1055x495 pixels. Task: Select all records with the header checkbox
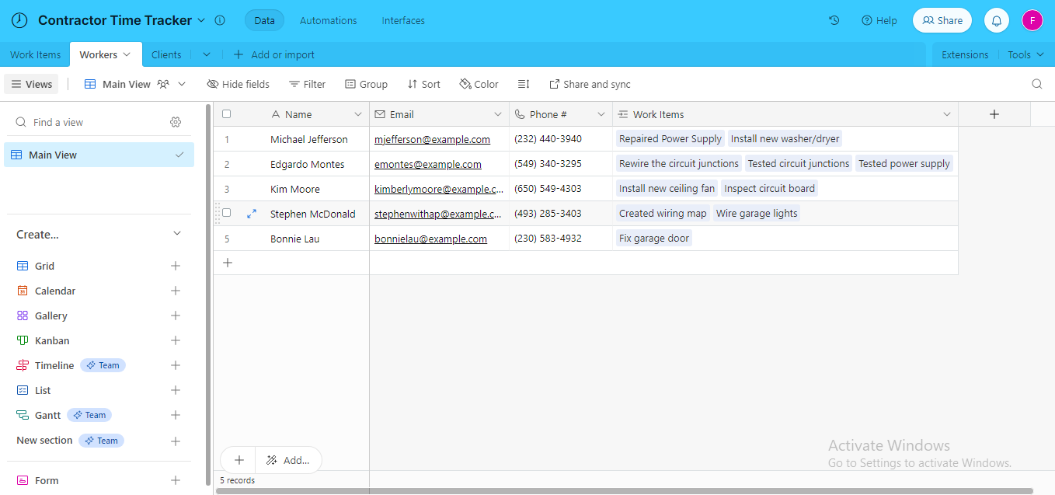(226, 113)
